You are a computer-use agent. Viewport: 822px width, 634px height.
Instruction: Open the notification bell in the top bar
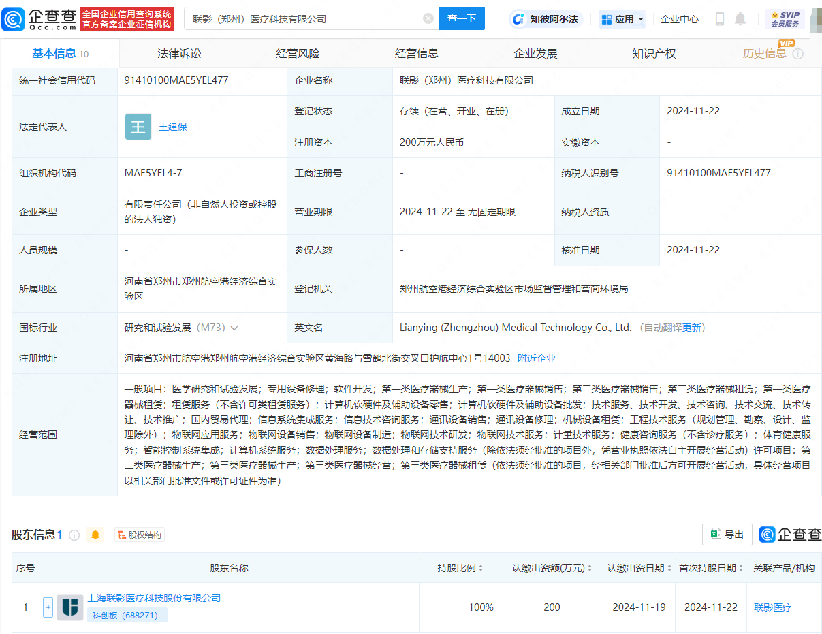pyautogui.click(x=740, y=19)
